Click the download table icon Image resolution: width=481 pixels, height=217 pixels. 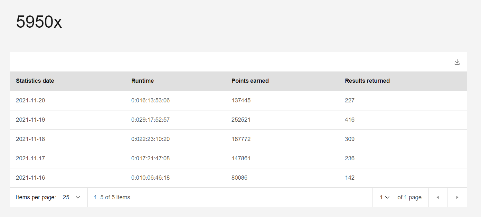pos(457,62)
